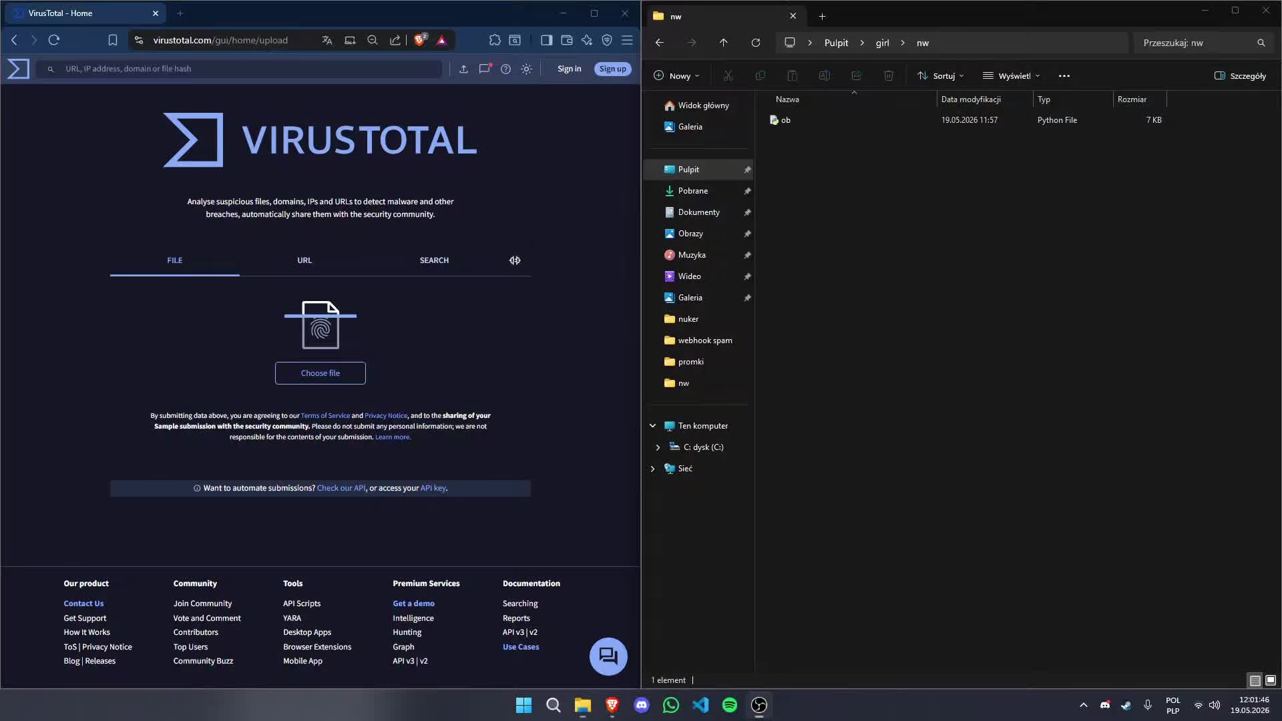
Task: Open the VirusTotal help icon
Action: point(506,69)
